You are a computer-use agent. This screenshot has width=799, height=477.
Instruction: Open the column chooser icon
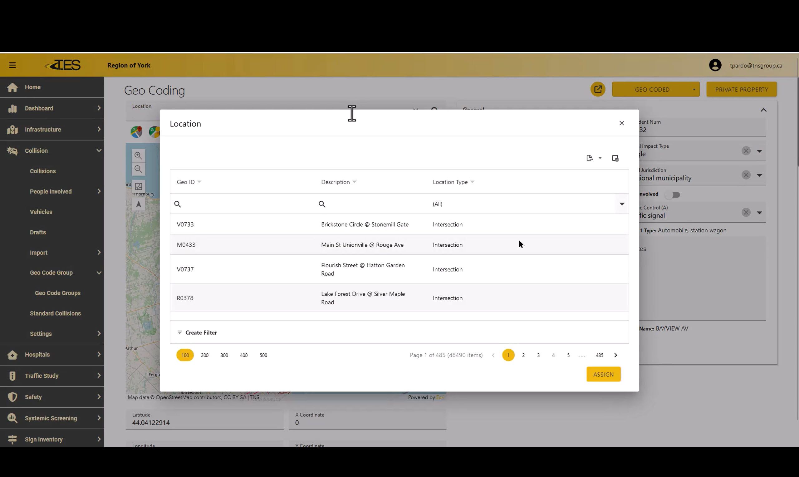tap(615, 158)
